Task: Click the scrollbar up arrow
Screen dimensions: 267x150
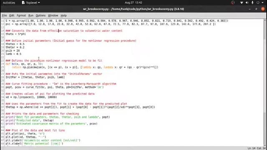Action: click(x=265, y=20)
